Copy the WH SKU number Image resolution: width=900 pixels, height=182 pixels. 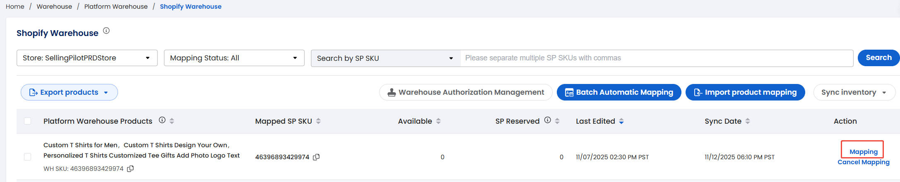130,169
